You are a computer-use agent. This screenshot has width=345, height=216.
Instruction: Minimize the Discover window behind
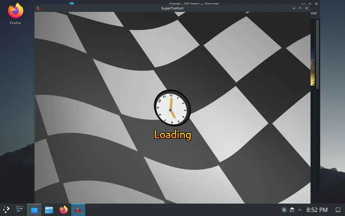(303, 4)
